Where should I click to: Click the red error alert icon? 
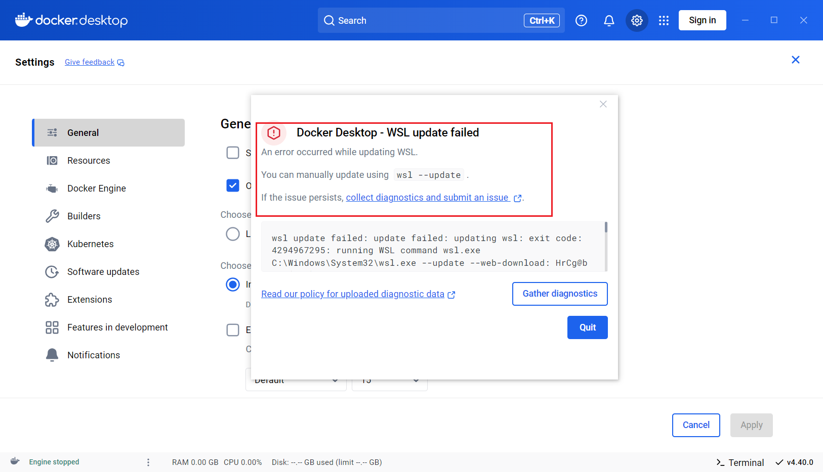pos(274,133)
